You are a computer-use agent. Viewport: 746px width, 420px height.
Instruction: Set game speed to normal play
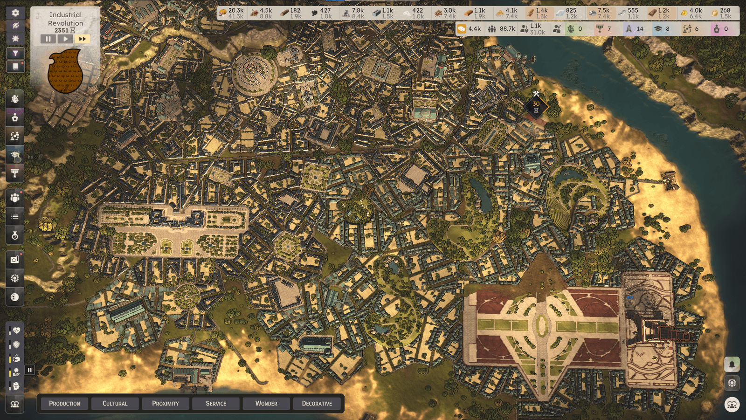(65, 39)
